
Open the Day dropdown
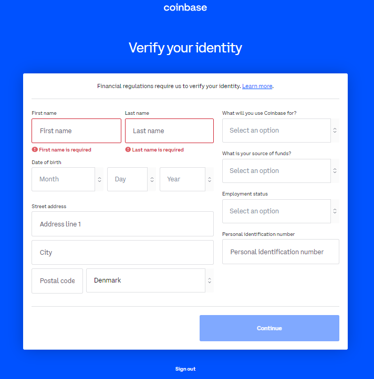(x=131, y=179)
